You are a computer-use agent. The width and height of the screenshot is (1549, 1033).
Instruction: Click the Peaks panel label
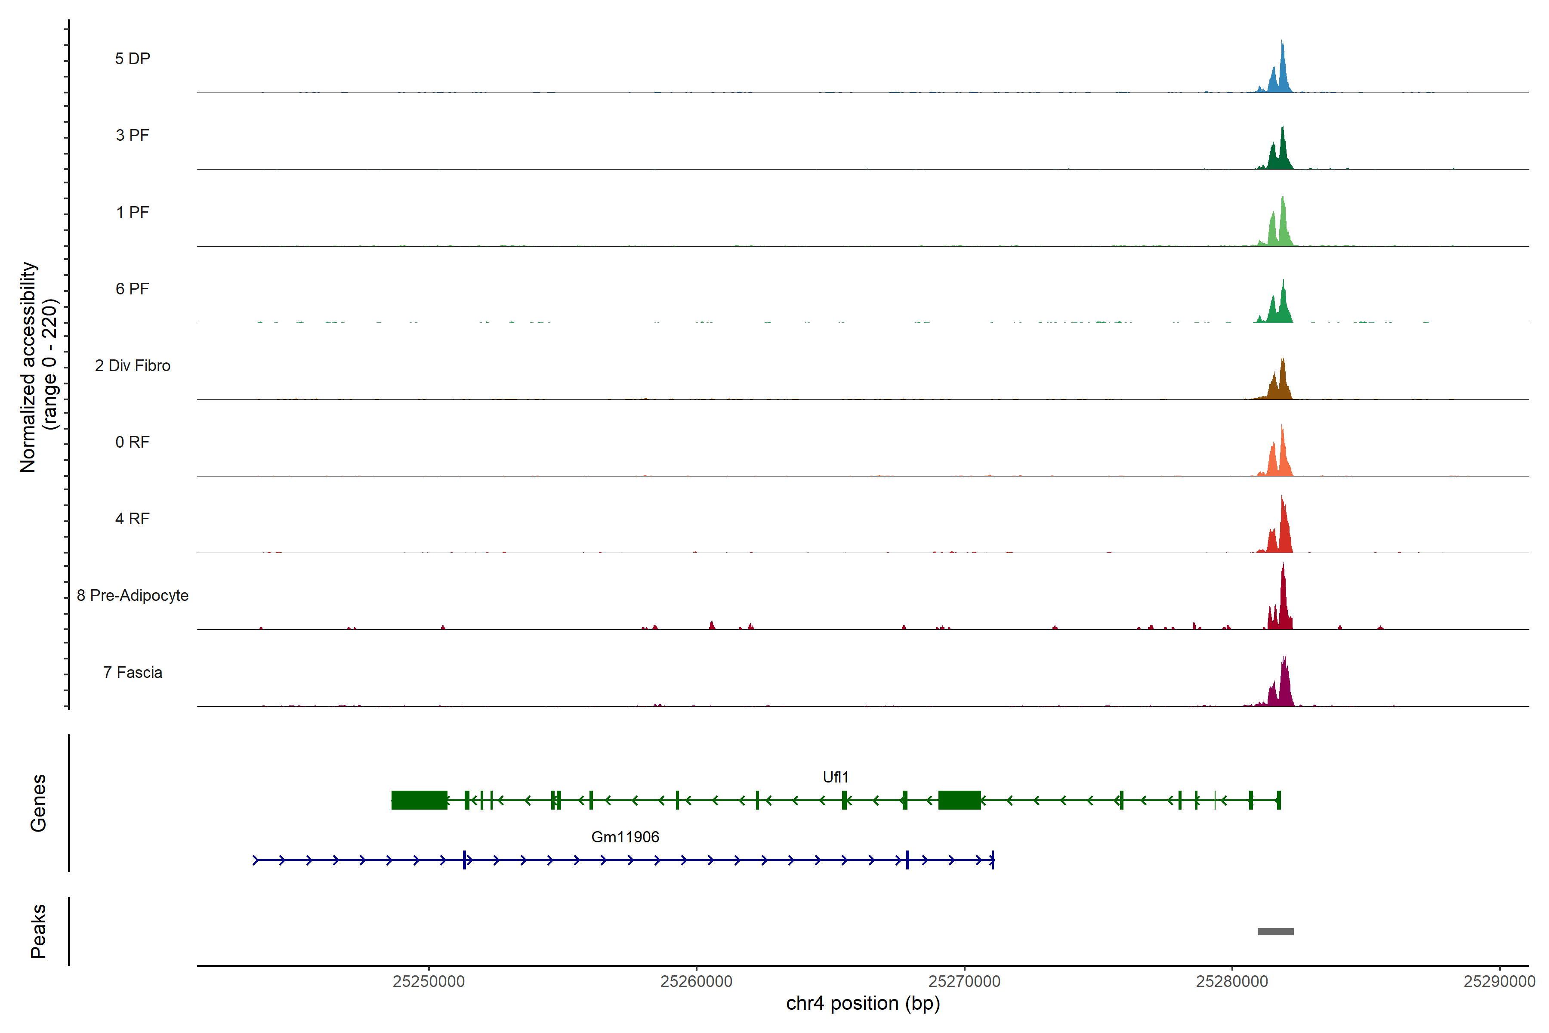tap(38, 931)
